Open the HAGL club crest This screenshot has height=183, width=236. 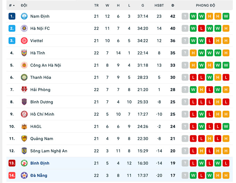tap(24, 127)
